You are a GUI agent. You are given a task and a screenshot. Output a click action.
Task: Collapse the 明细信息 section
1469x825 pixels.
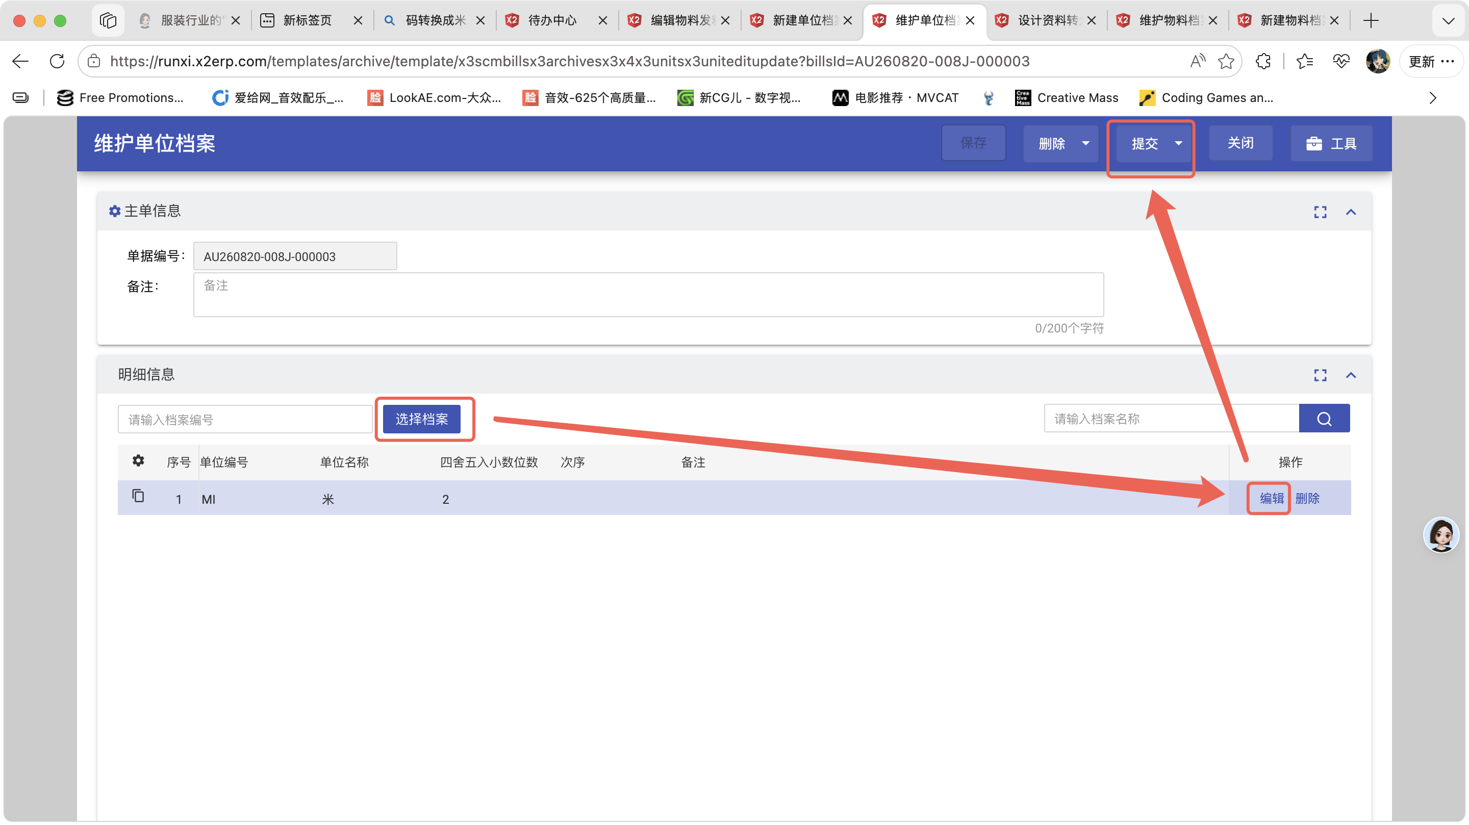tap(1351, 375)
